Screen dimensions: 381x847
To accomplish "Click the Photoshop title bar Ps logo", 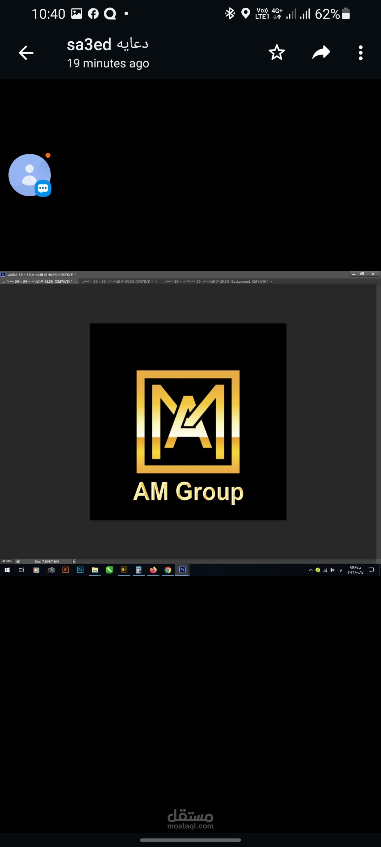I will pyautogui.click(x=3, y=275).
